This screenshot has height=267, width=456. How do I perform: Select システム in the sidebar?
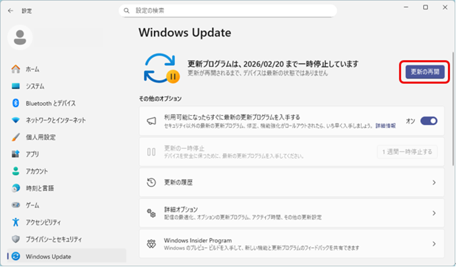[35, 86]
